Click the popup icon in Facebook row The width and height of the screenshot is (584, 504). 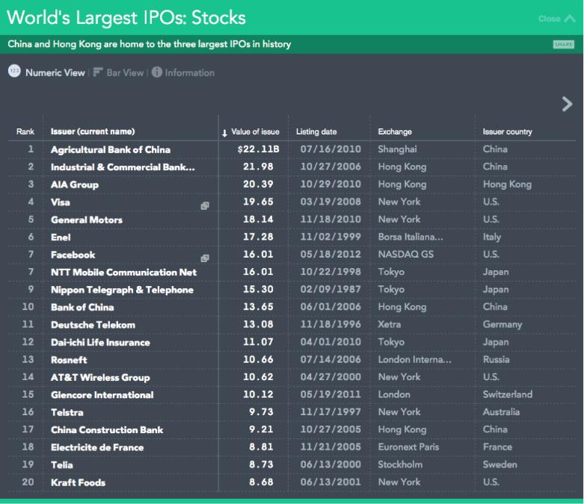click(x=205, y=258)
